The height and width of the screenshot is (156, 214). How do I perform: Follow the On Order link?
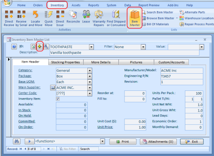pyautogui.click(x=26, y=127)
